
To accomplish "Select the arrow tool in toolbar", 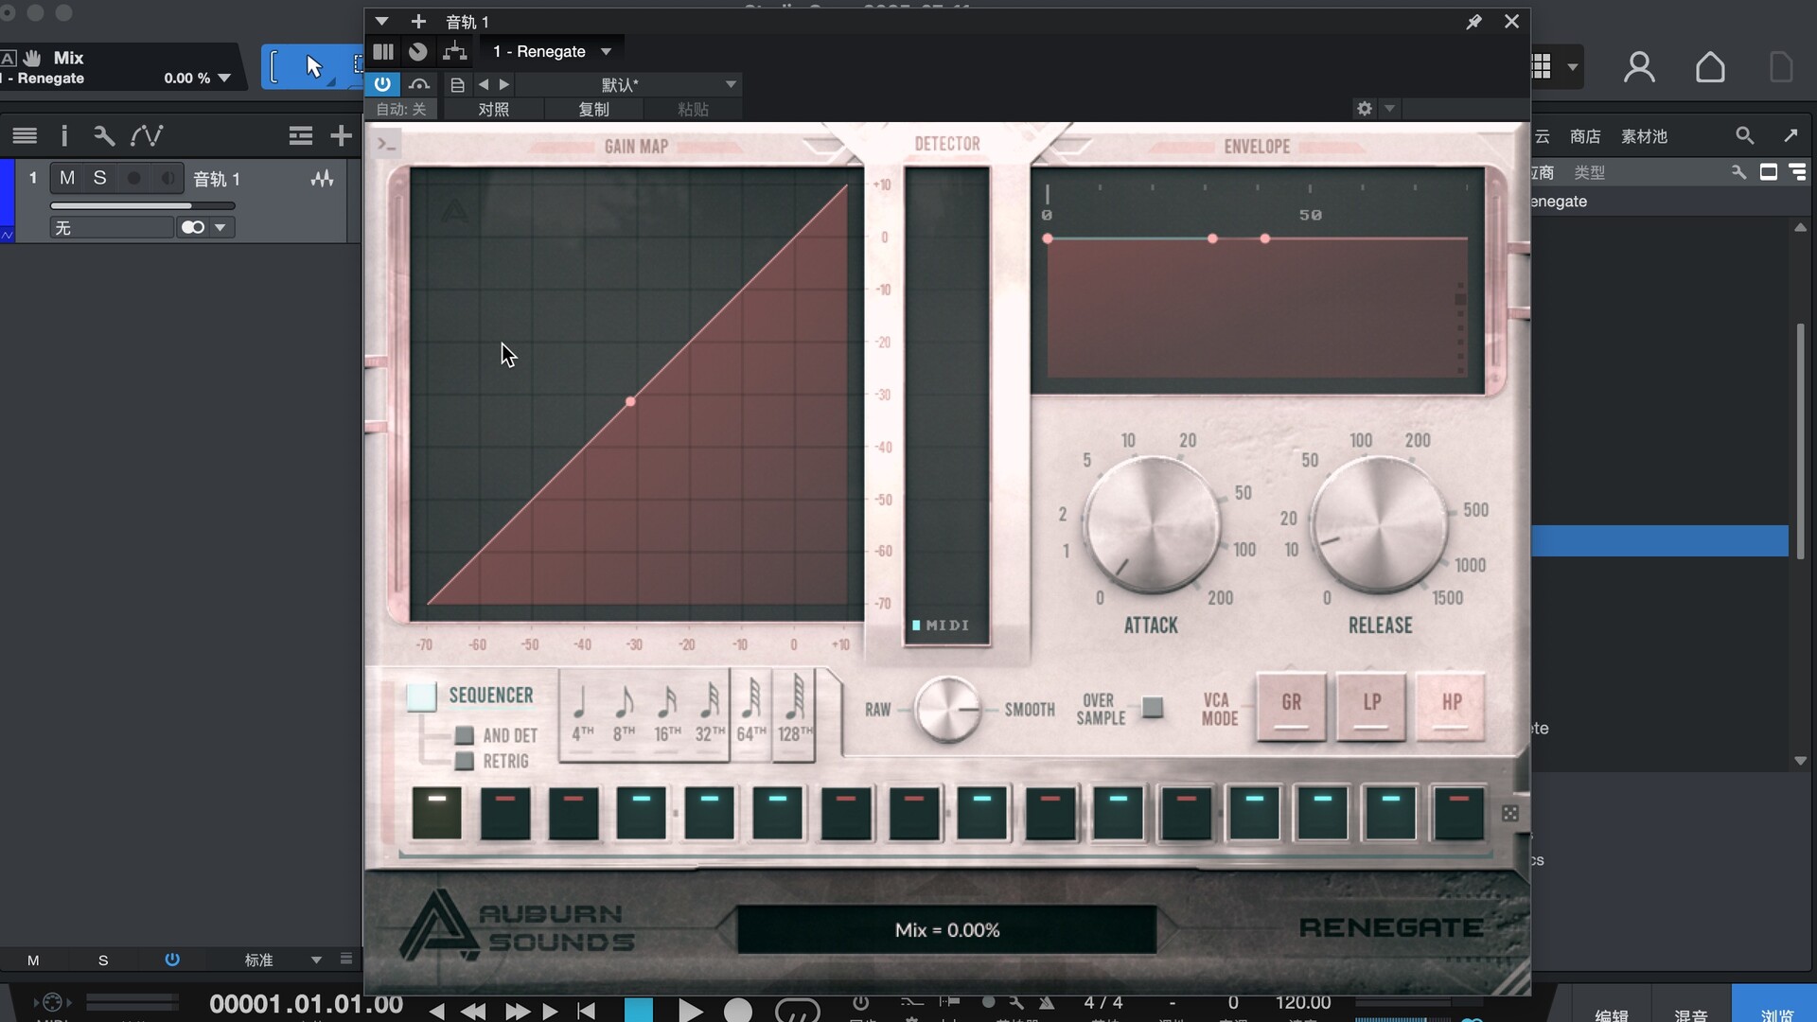I will pos(314,66).
